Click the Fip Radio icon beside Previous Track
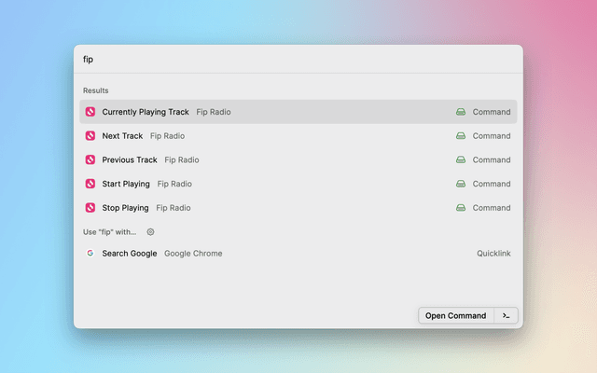Screen dimensions: 597x373 [x=90, y=159]
